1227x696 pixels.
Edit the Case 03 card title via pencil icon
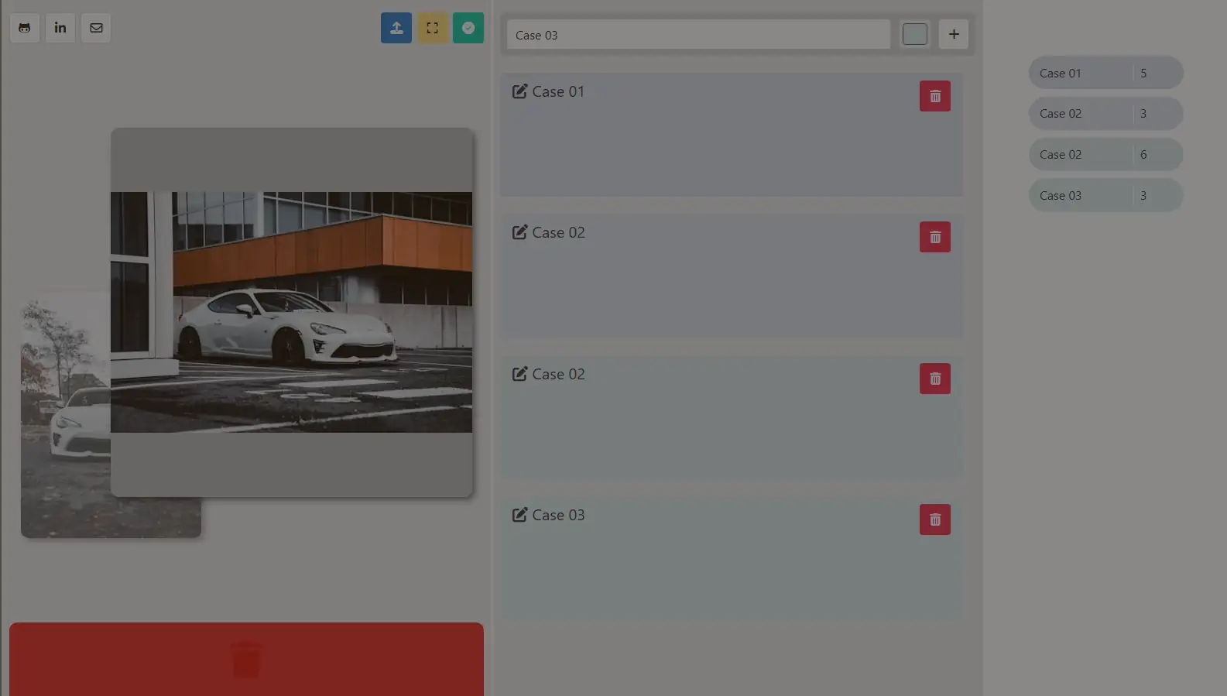pos(519,515)
